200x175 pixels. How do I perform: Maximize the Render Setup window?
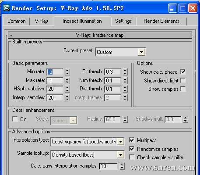coord(182,8)
